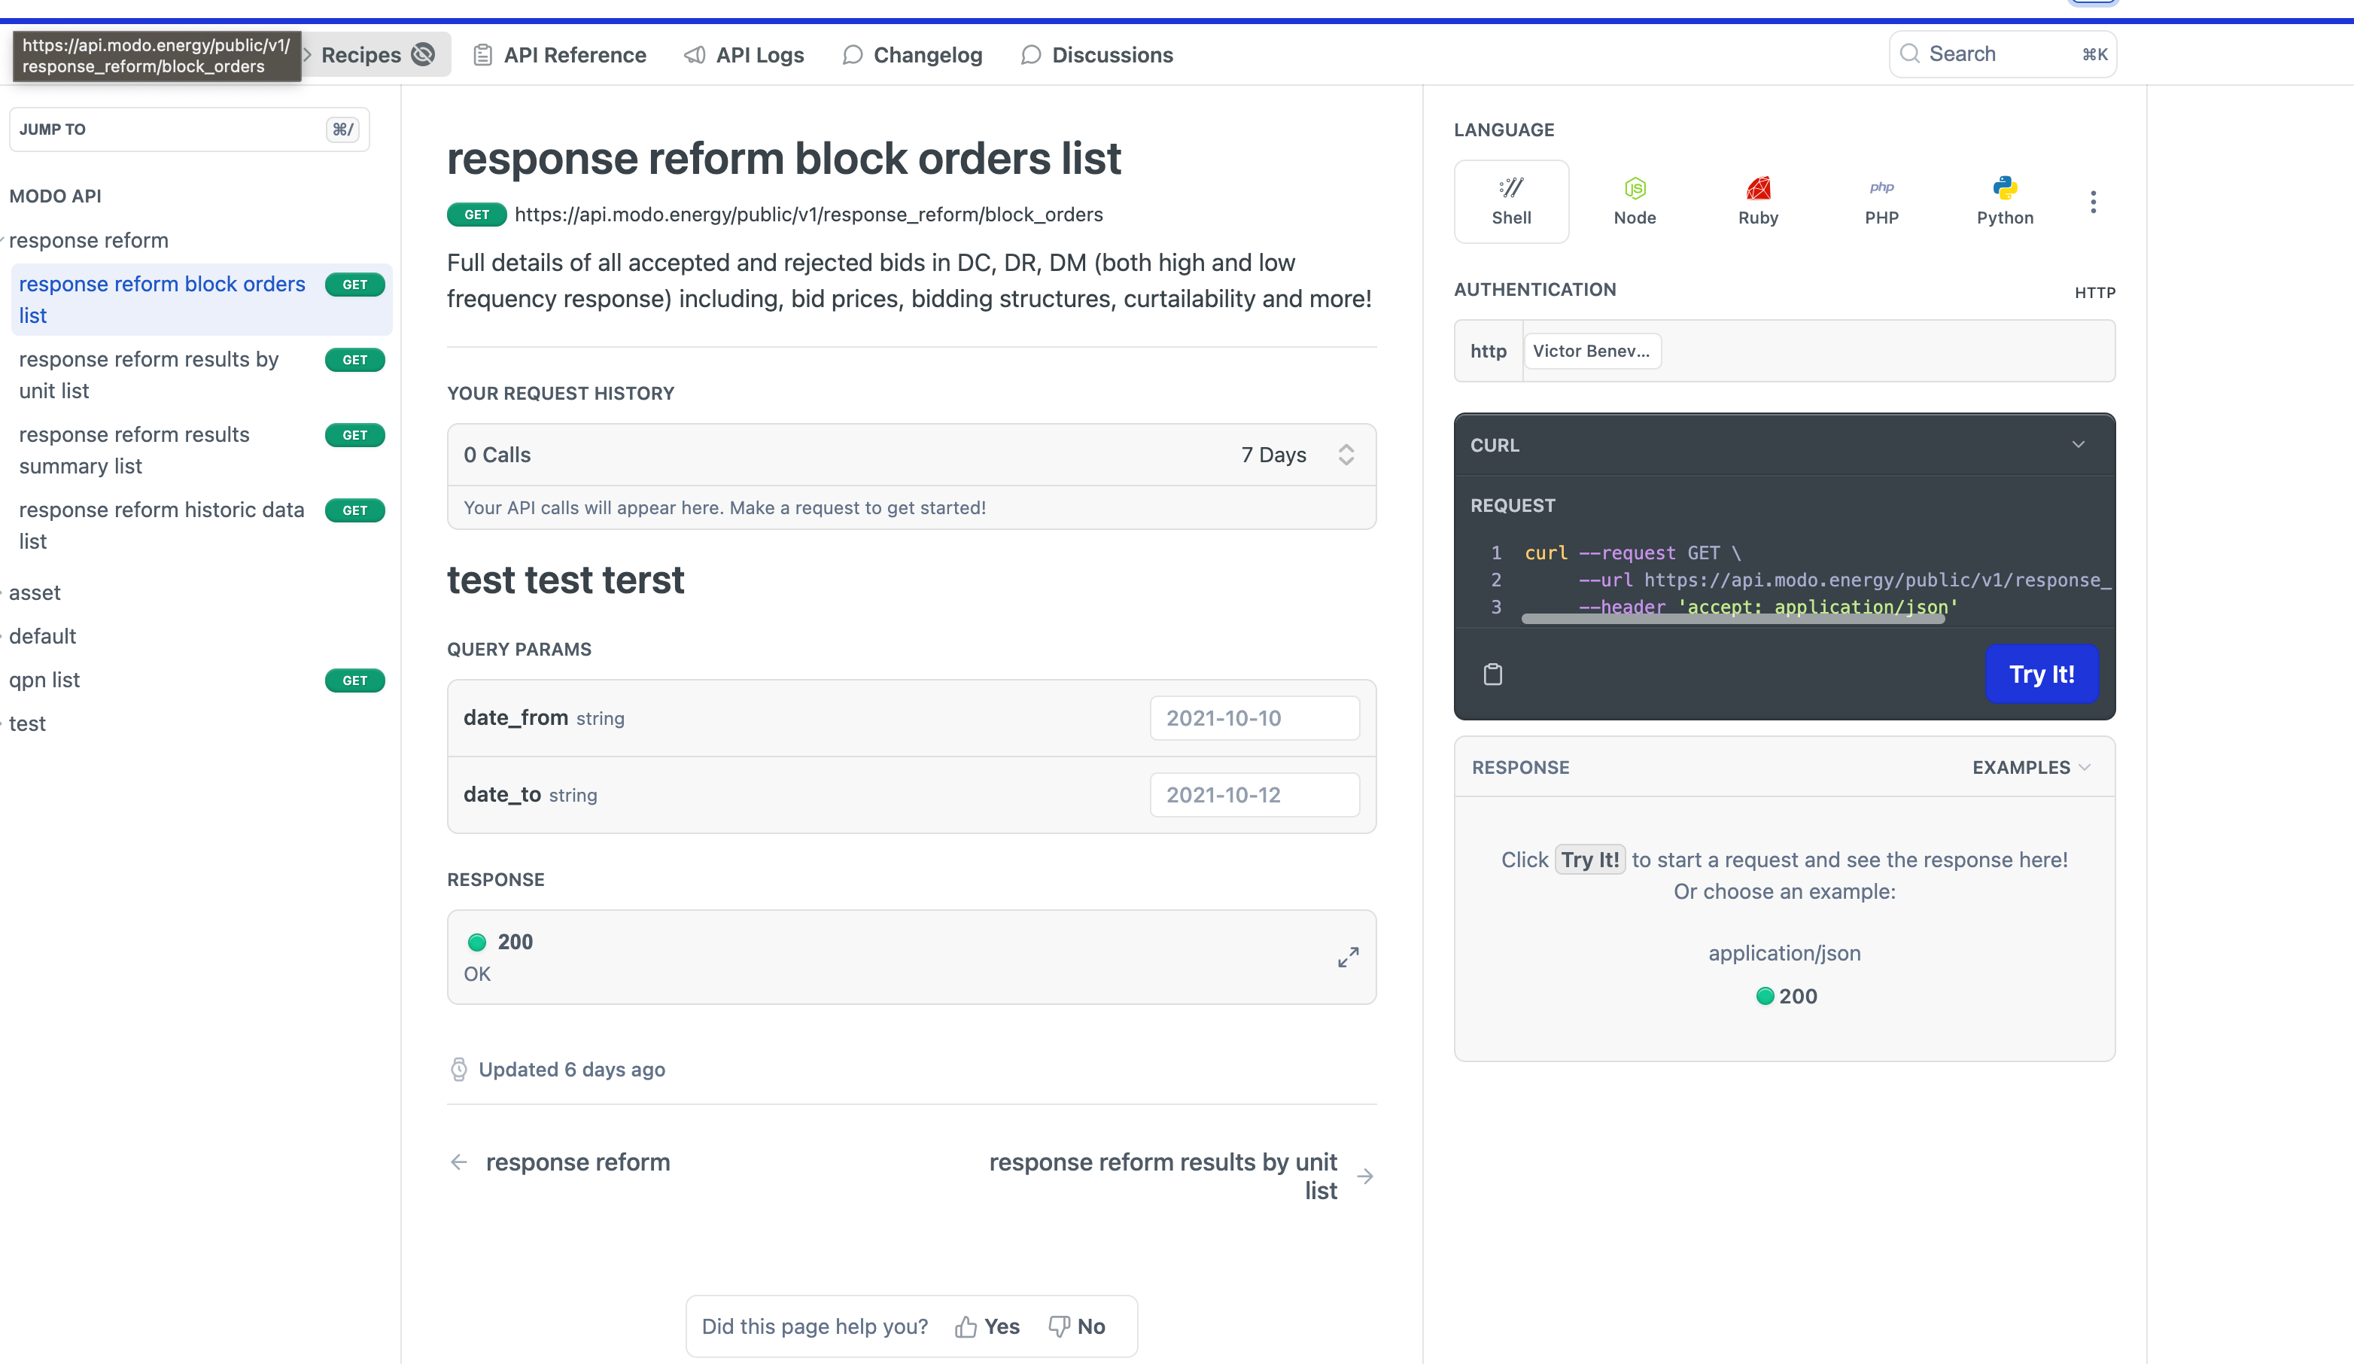Image resolution: width=2354 pixels, height=1364 pixels.
Task: Choose Ruby as request language
Action: coord(1757,201)
